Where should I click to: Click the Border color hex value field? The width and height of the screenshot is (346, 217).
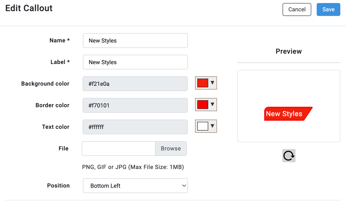click(x=135, y=105)
